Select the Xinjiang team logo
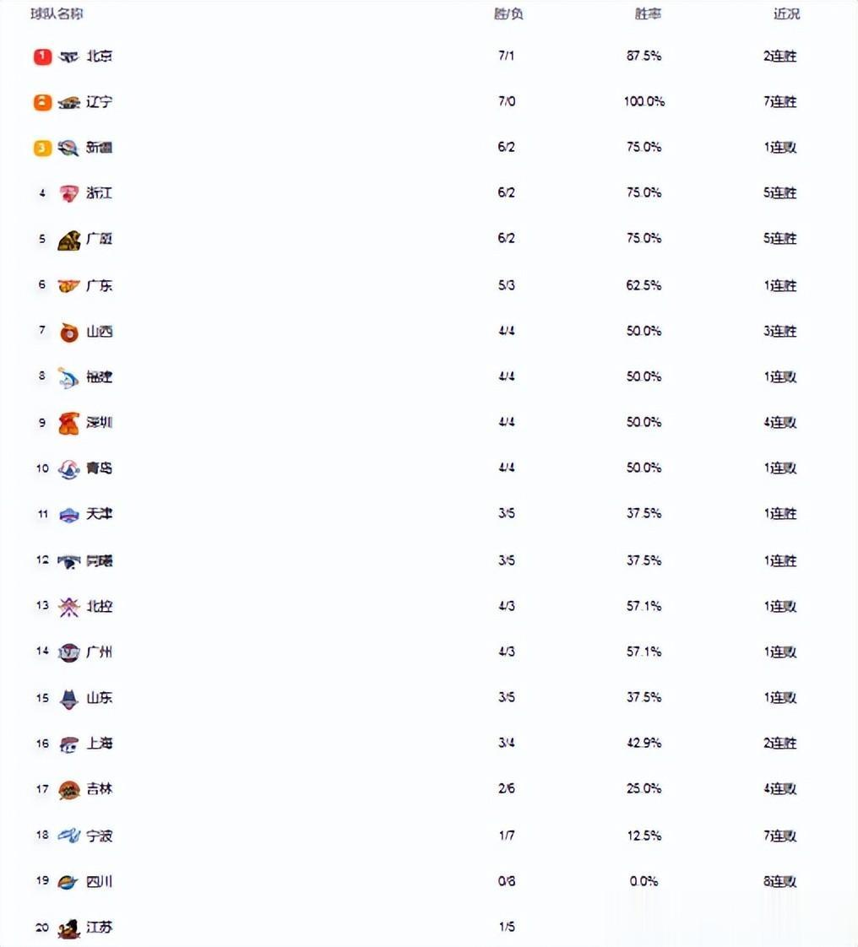The height and width of the screenshot is (947, 858). [68, 148]
